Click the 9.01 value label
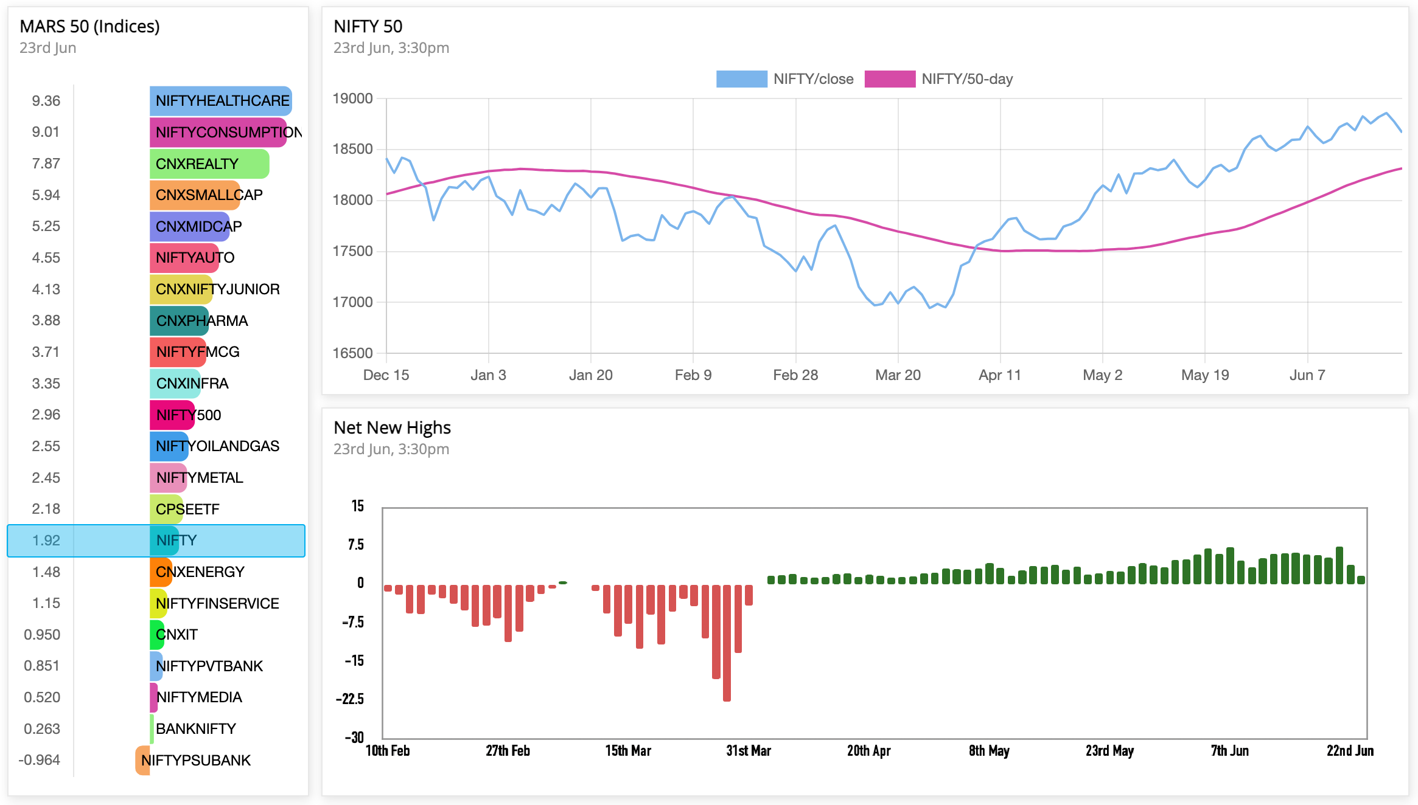Screen dimensions: 1418x805 (46, 133)
